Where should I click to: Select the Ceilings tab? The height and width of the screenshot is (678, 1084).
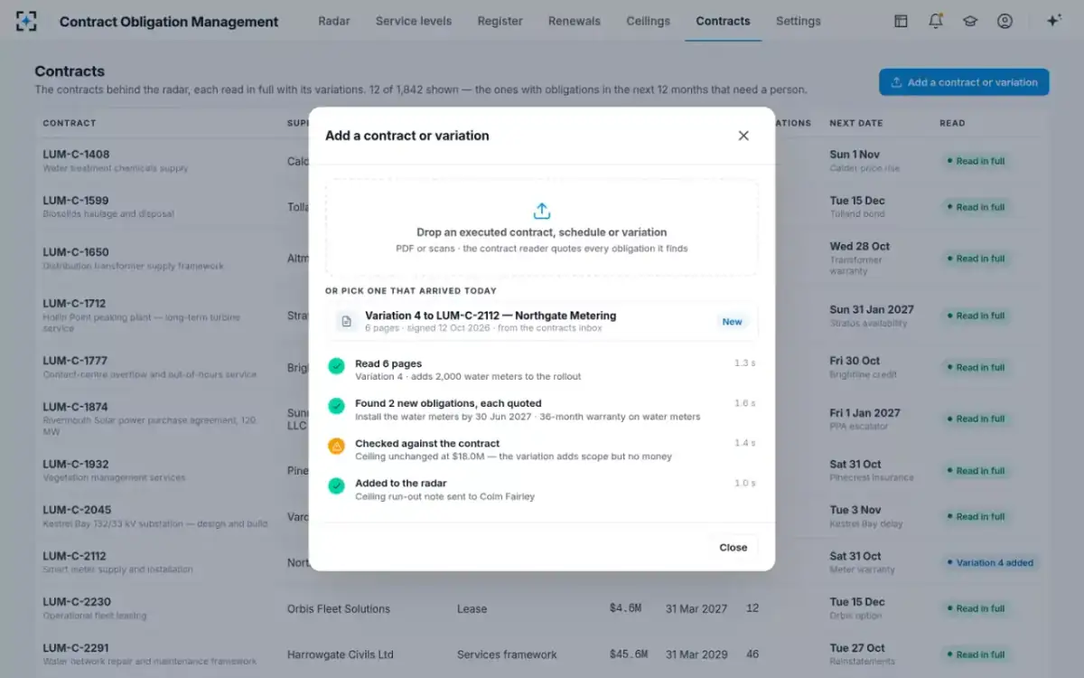coord(649,21)
